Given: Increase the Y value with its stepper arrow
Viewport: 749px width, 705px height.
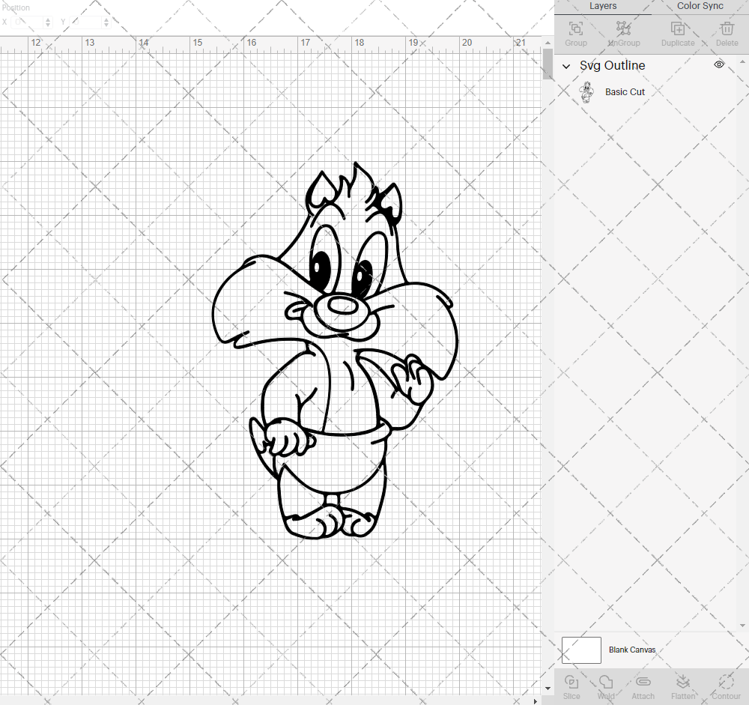Looking at the screenshot, I should pyautogui.click(x=106, y=19).
